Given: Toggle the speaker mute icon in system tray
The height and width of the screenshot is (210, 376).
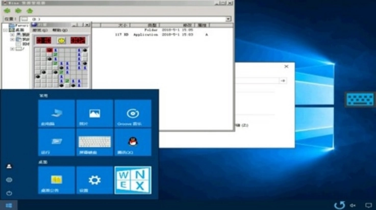Looking at the screenshot, I should [353, 205].
